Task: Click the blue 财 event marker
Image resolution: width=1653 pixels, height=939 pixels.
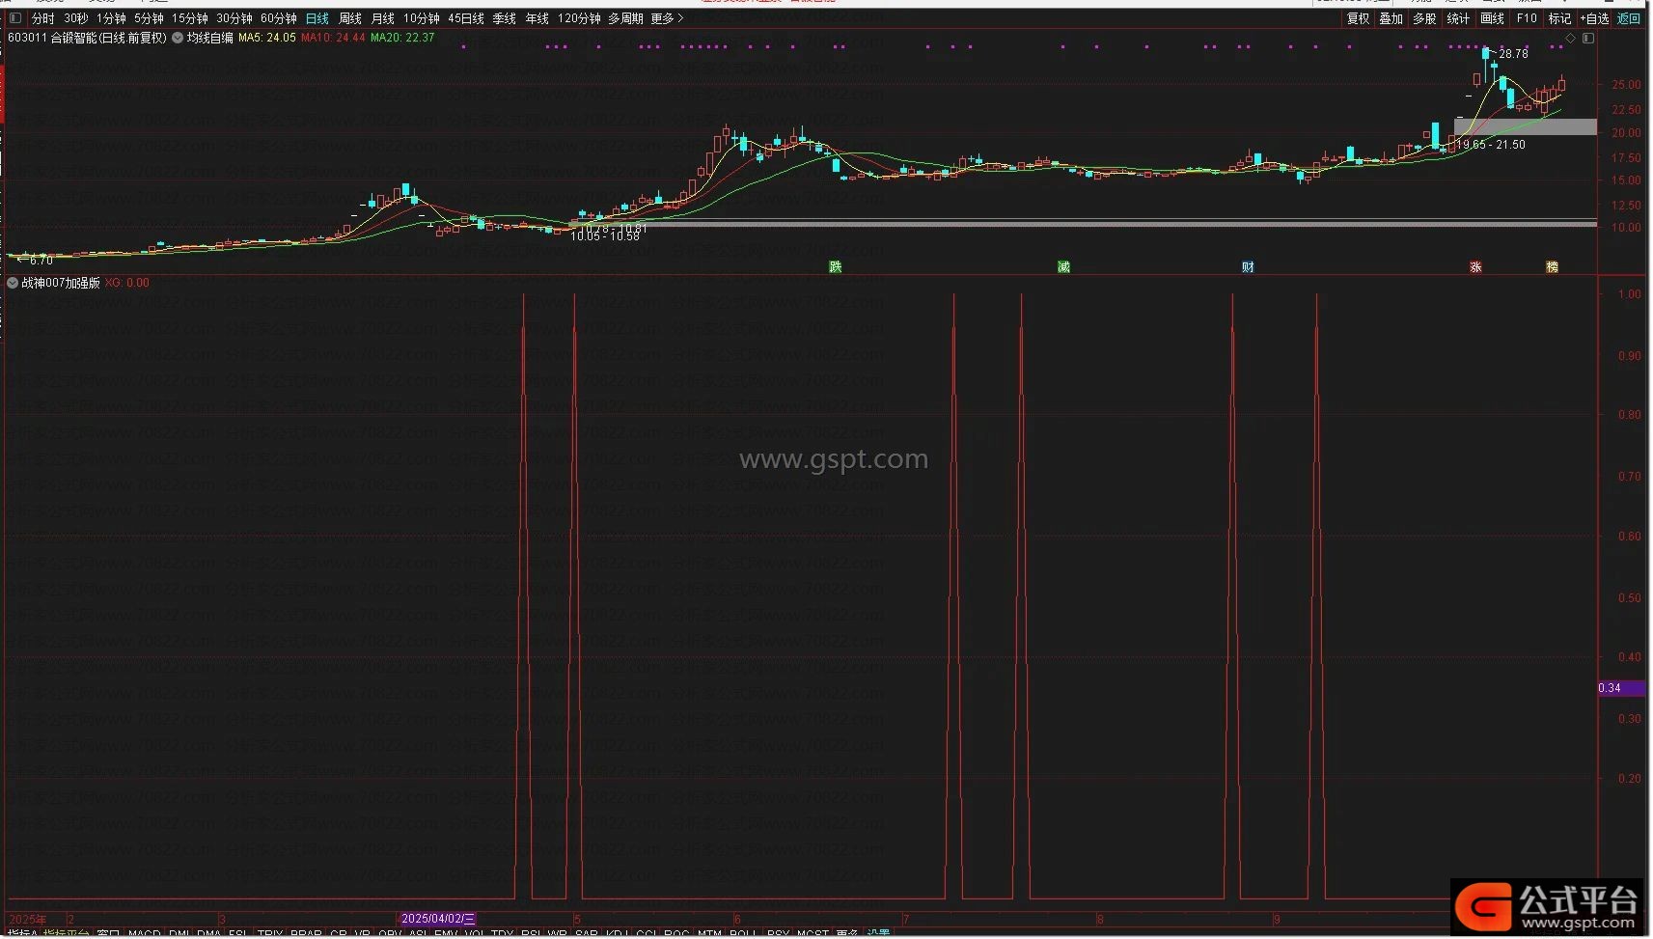Action: 1248,267
